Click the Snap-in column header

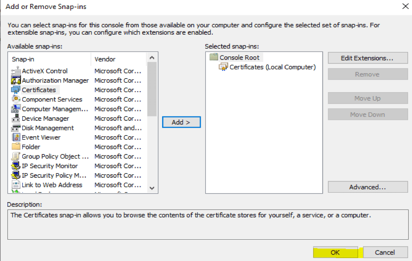[23, 59]
